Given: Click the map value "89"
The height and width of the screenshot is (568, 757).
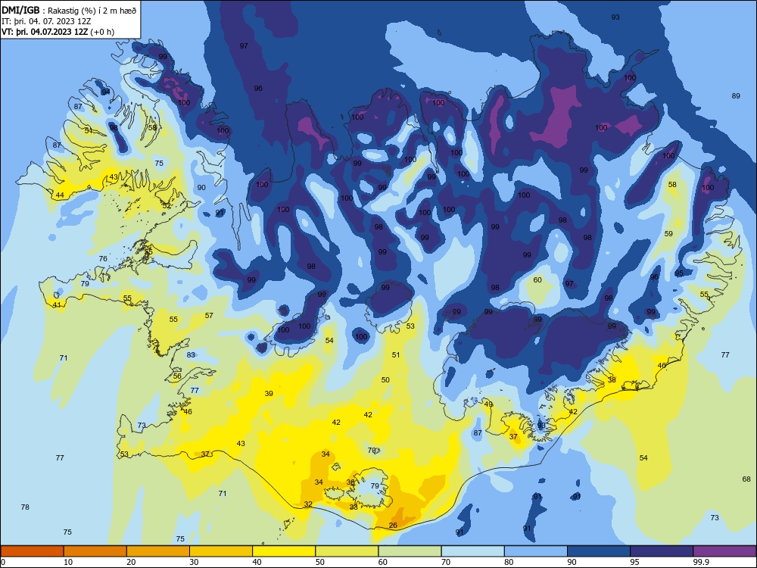Looking at the screenshot, I should pyautogui.click(x=736, y=96).
